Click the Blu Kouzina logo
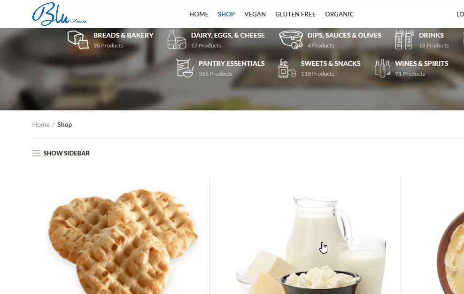464x294 pixels. (59, 14)
